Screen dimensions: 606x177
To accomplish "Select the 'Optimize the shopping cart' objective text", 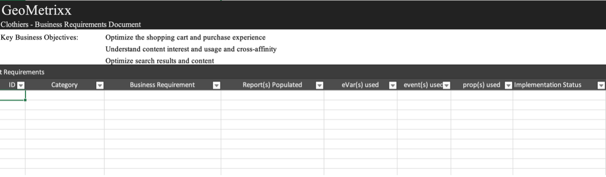I will 186,37.
